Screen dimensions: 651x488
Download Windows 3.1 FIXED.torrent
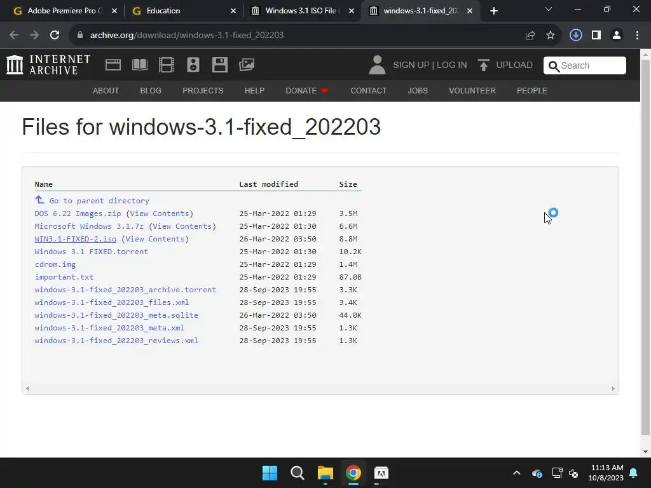(x=91, y=252)
